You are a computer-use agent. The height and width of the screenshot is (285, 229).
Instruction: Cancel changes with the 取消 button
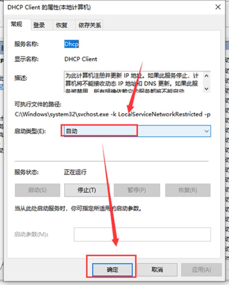[157, 270]
